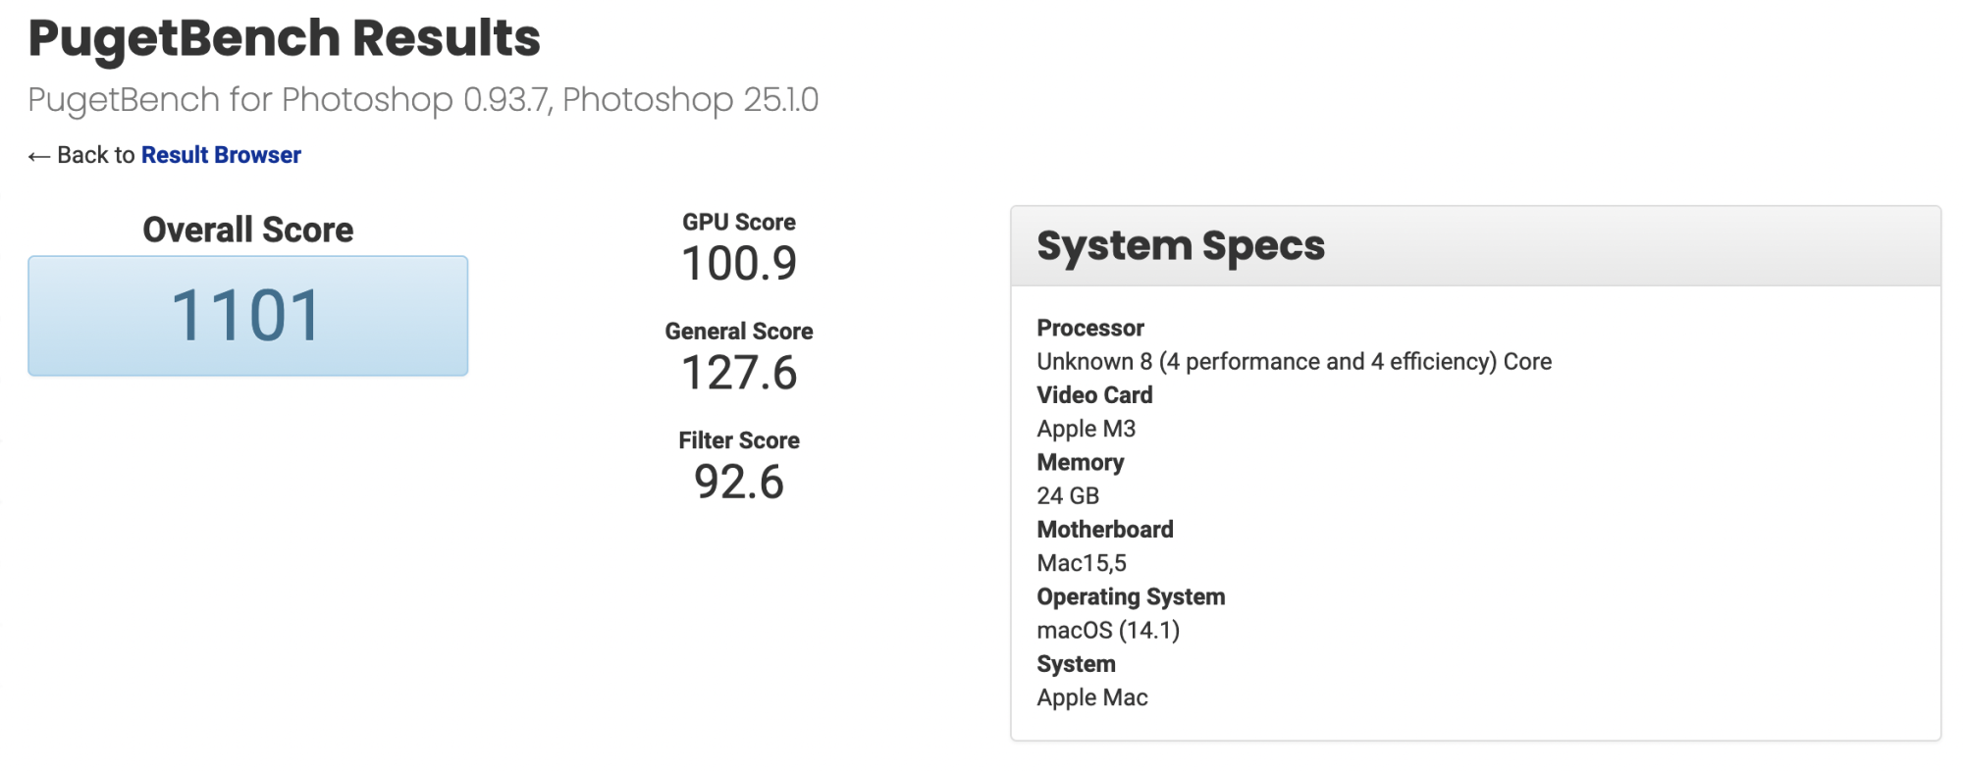Click the Filter Score label
1963x771 pixels.
[x=739, y=440]
